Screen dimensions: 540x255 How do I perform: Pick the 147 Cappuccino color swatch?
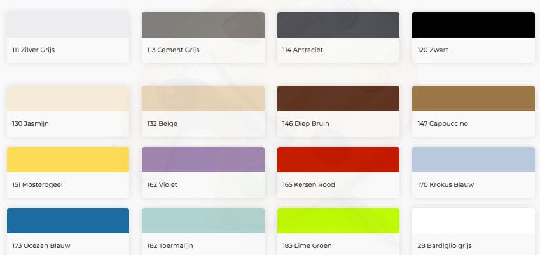coord(473,99)
